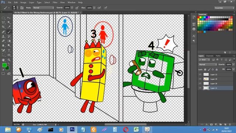Select the Path Selection tool

[3, 55]
